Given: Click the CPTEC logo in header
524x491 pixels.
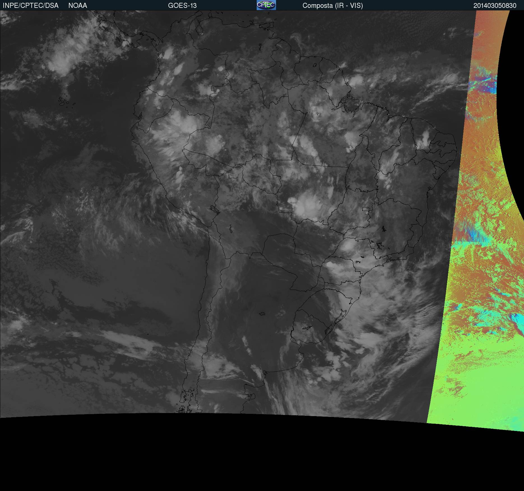Looking at the screenshot, I should 266,5.
